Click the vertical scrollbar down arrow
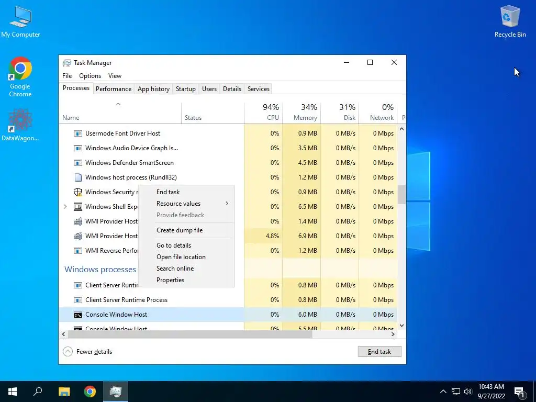Screen dimensions: 536x402 (x=401, y=326)
